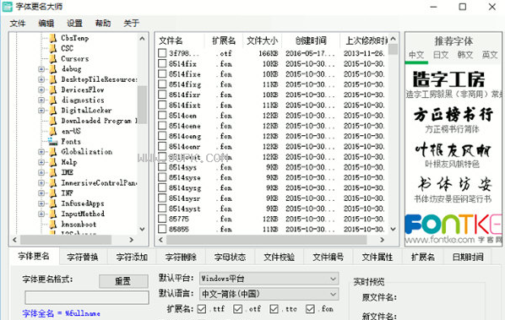This screenshot has height=320, width=505.
Task: Click the Globalization folder icon
Action: click(53, 152)
